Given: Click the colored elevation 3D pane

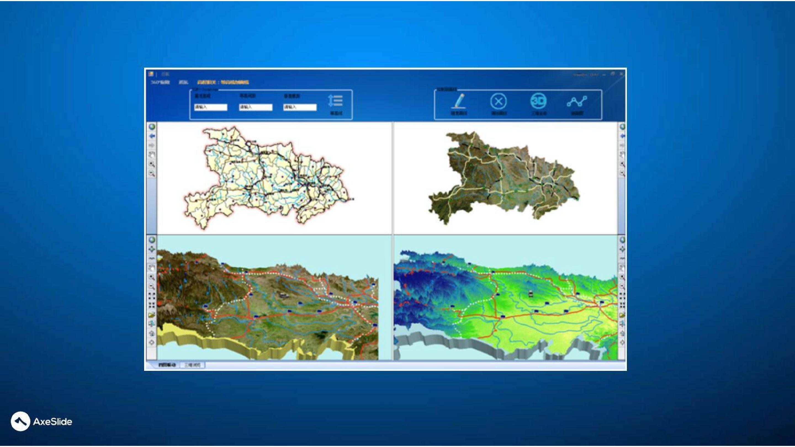Looking at the screenshot, I should pos(505,298).
